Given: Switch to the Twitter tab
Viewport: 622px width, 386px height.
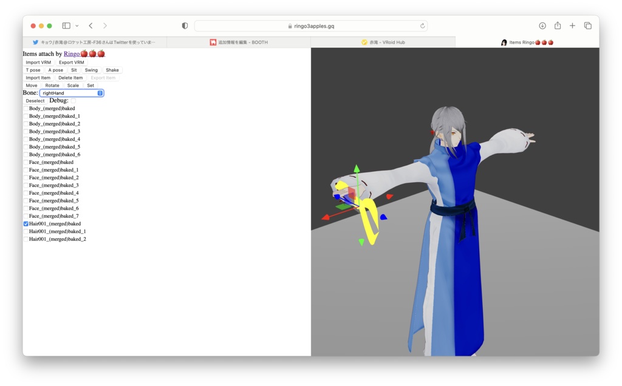Looking at the screenshot, I should pyautogui.click(x=94, y=42).
